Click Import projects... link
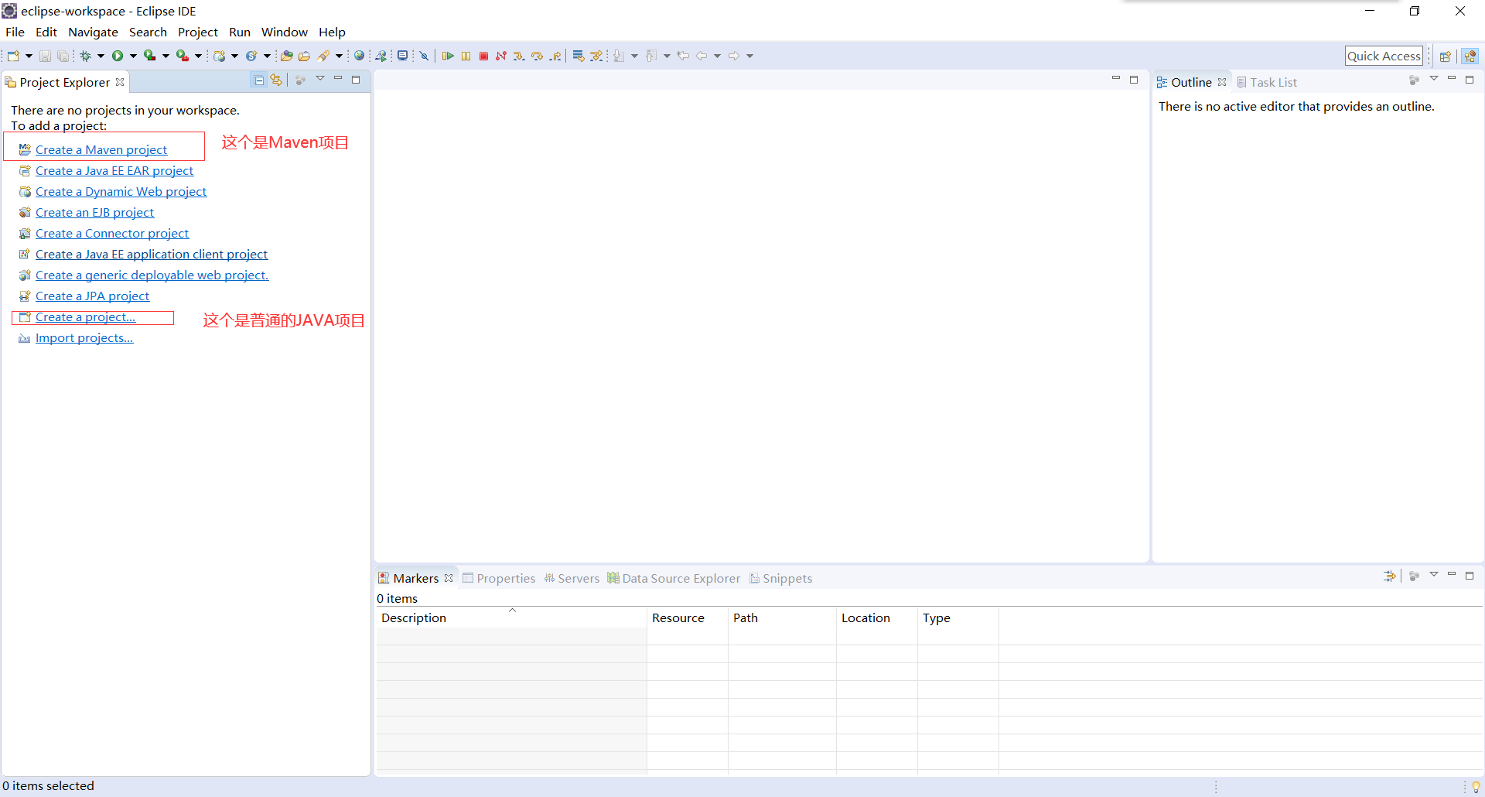 84,337
